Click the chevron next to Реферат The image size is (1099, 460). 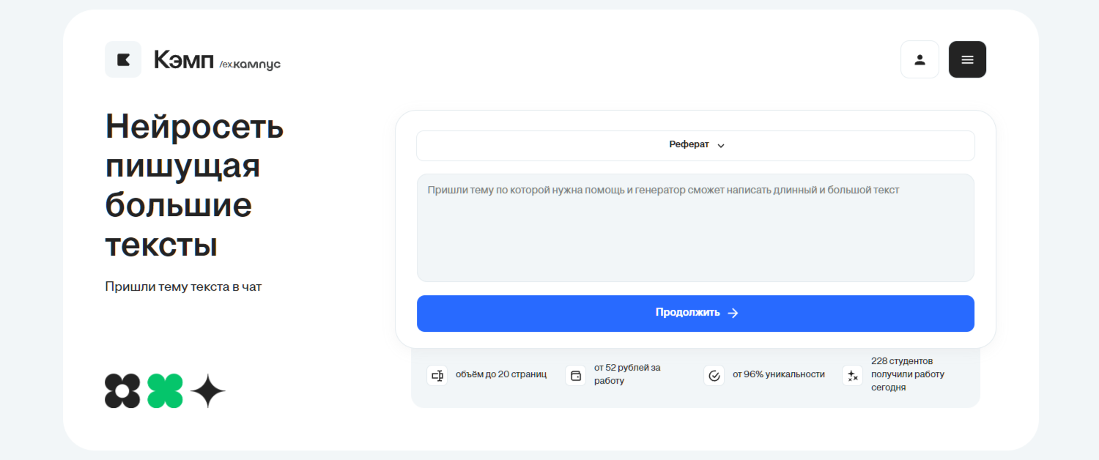721,146
